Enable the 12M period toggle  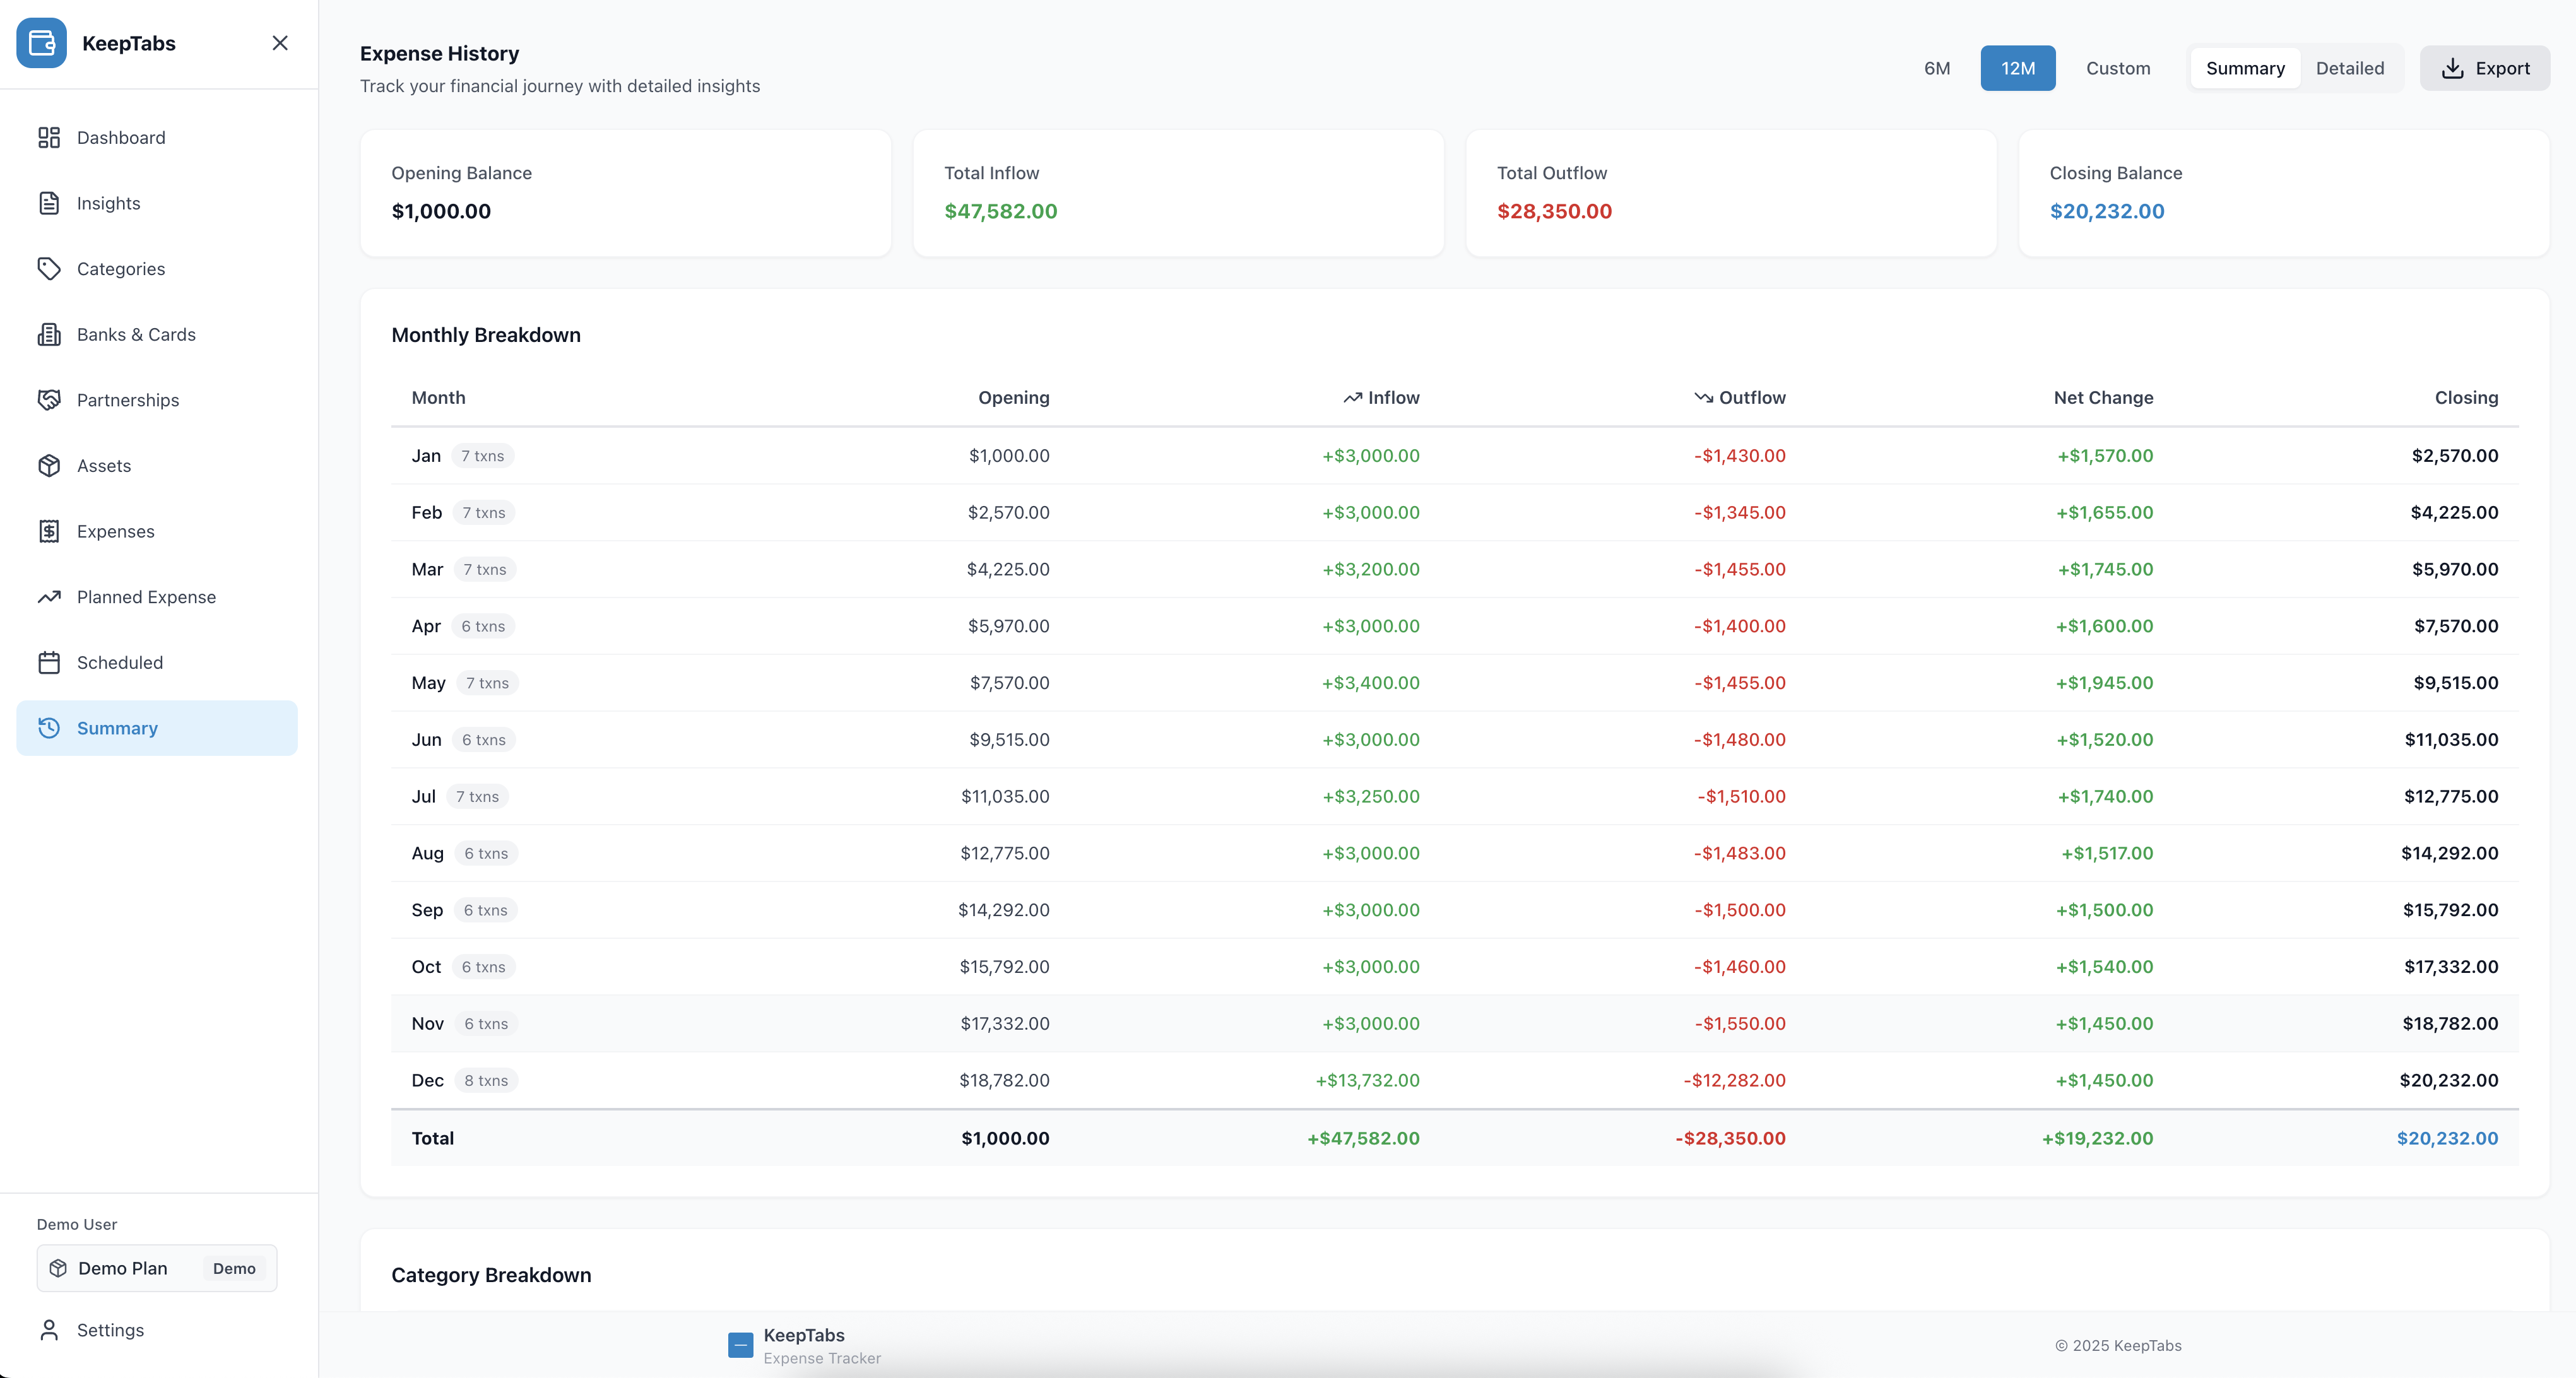pos(2018,68)
